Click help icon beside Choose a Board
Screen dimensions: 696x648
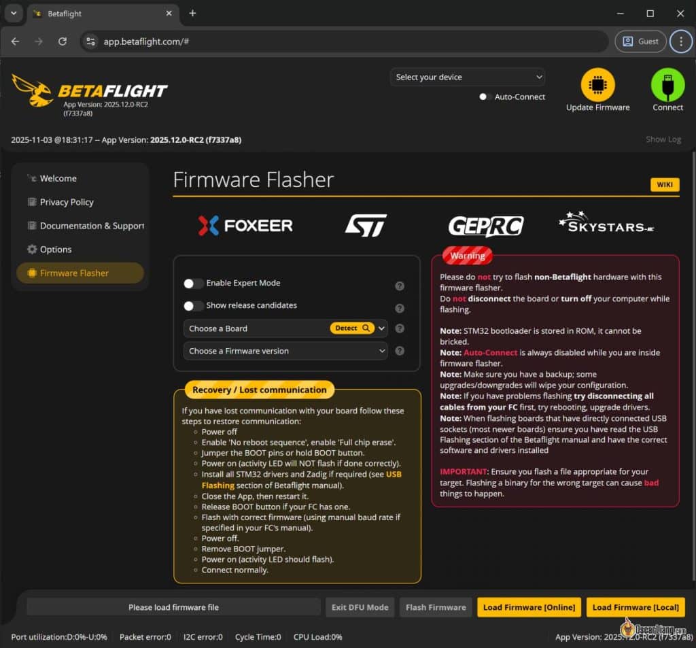pos(400,328)
